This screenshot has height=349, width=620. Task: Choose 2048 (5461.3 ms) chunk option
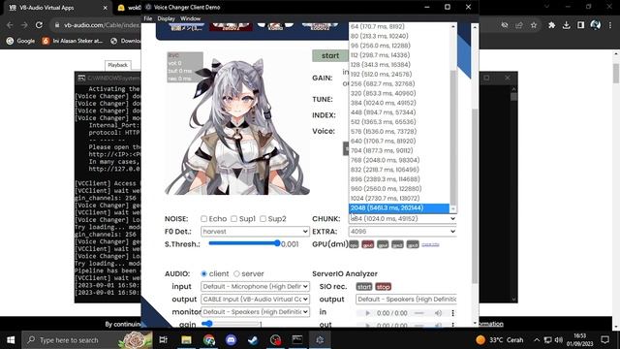coord(399,208)
